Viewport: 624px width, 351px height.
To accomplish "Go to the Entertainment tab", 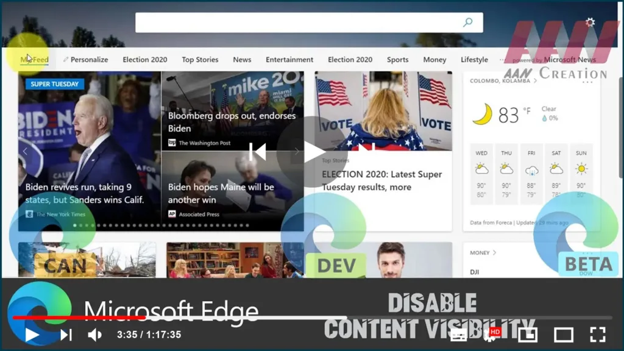I will pyautogui.click(x=289, y=60).
